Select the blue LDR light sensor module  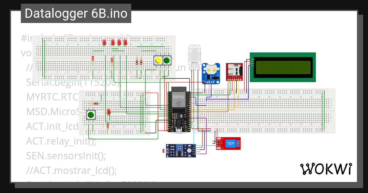(x=181, y=151)
